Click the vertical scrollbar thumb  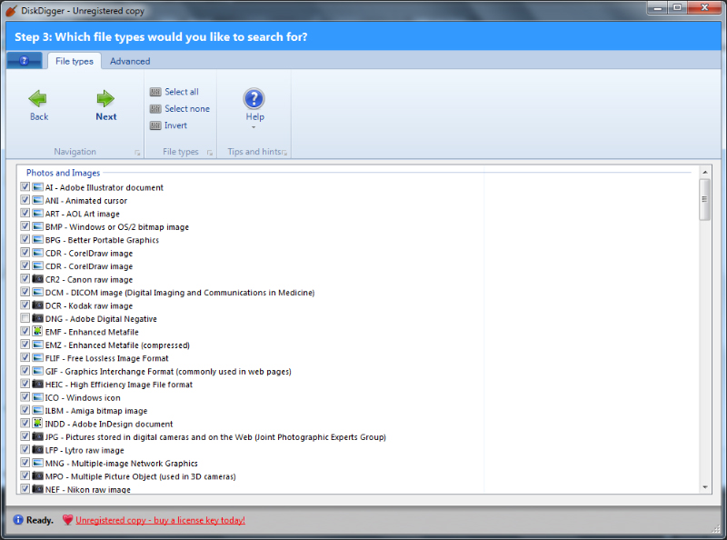tap(705, 199)
